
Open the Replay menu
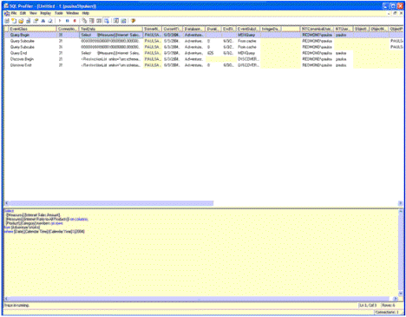[x=45, y=13]
